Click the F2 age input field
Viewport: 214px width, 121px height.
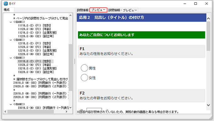click(x=94, y=109)
